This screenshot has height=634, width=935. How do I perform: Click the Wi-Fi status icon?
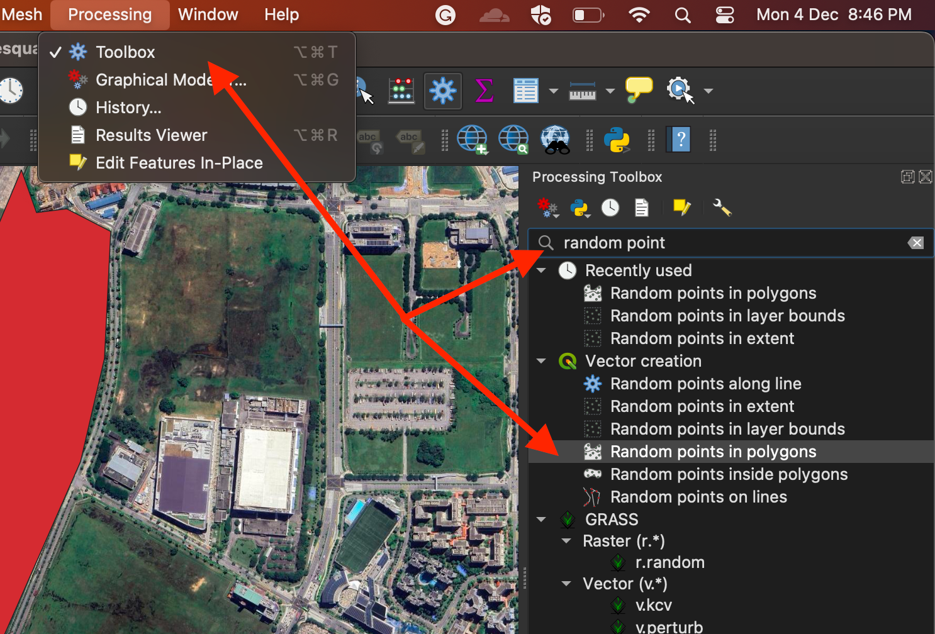coord(639,14)
